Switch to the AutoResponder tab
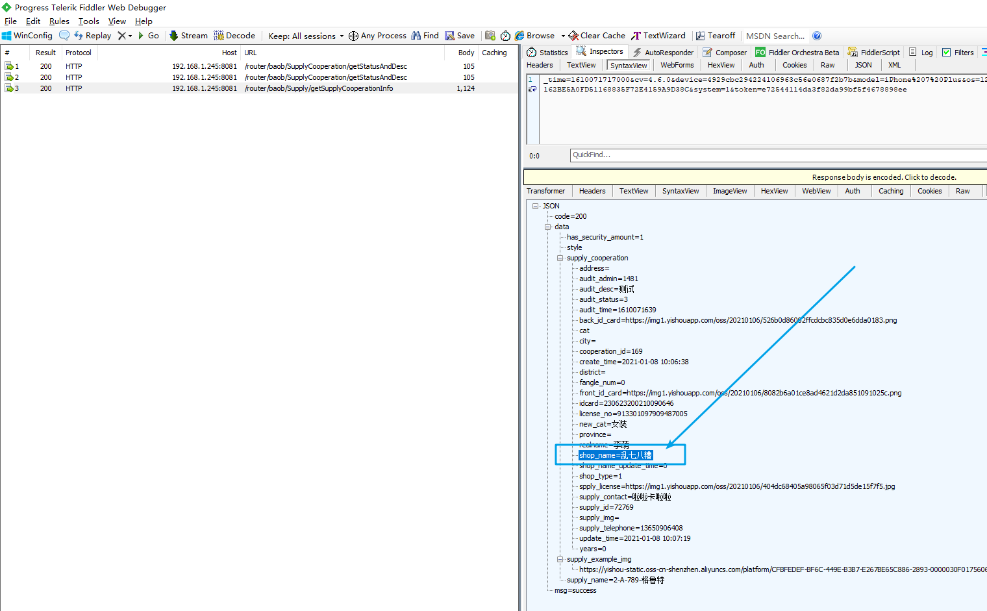Image resolution: width=987 pixels, height=611 pixels. 663,52
